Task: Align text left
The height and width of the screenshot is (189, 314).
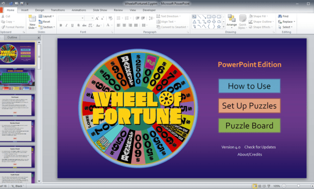Action: [x=119, y=25]
